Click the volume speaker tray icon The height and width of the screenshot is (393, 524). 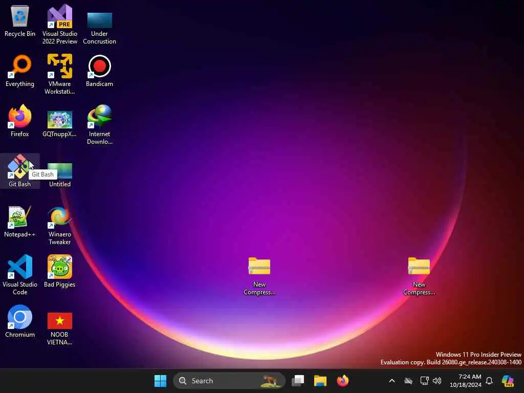tap(437, 381)
